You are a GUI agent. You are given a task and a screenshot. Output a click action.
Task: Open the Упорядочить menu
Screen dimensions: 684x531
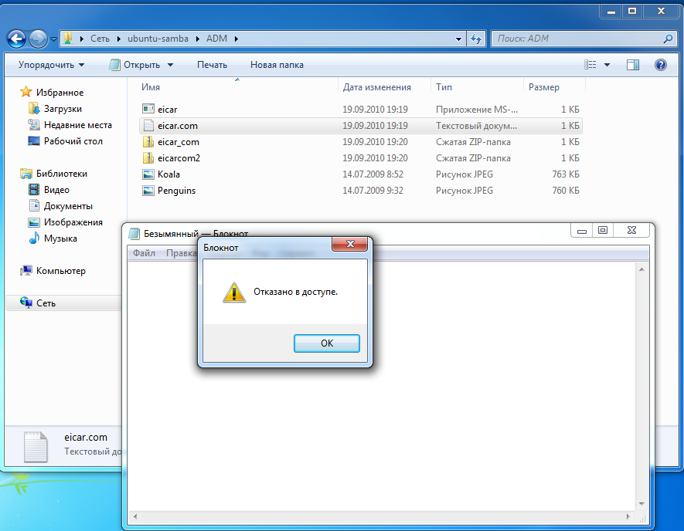click(x=51, y=65)
